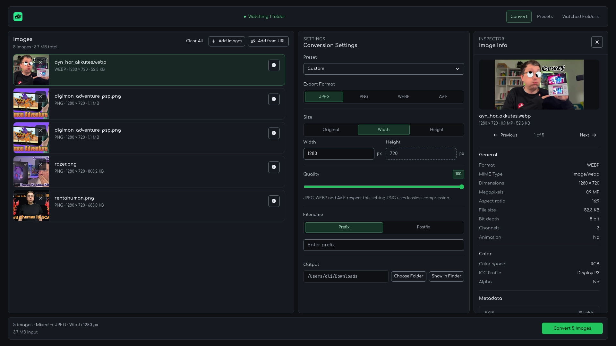Go to the previous image in inspector
Image resolution: width=616 pixels, height=346 pixels.
click(505, 135)
